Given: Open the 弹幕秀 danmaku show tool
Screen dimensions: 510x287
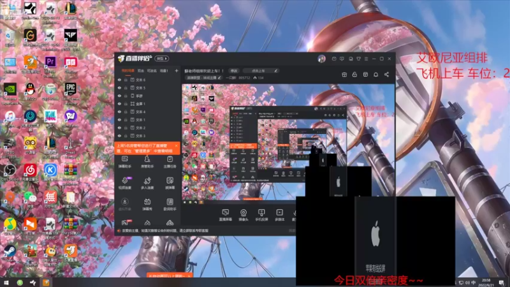Looking at the screenshot, I should pyautogui.click(x=147, y=204).
